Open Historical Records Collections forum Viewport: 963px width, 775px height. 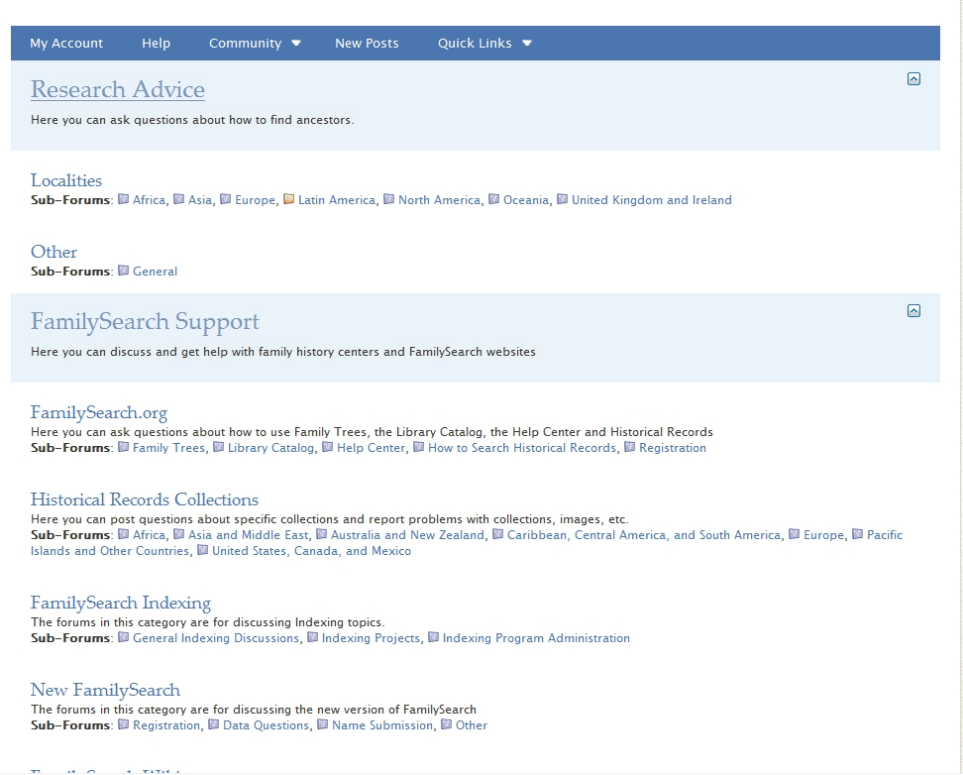tap(145, 499)
